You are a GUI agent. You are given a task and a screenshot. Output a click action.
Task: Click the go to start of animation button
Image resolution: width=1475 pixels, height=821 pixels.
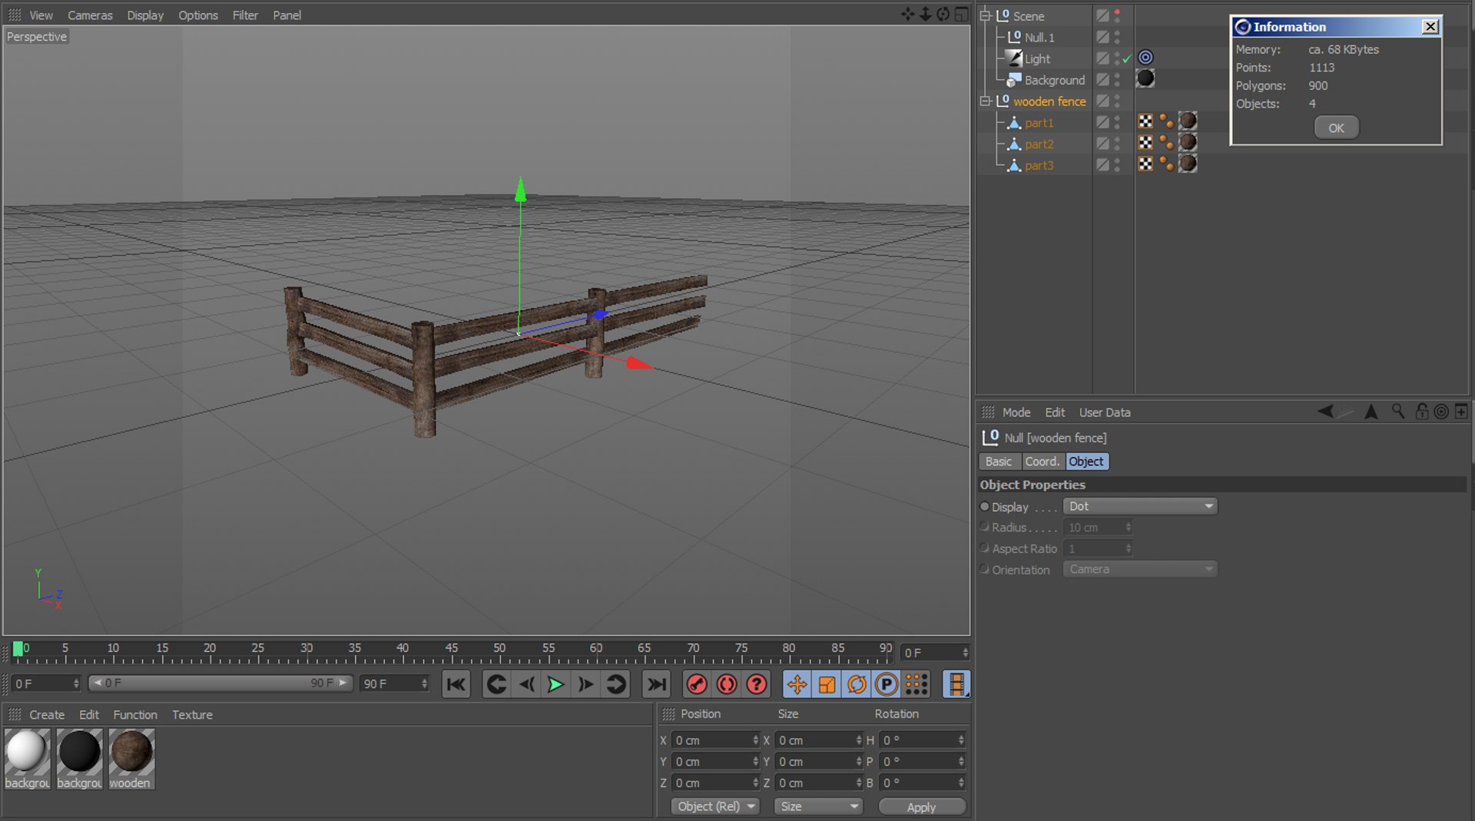point(456,684)
